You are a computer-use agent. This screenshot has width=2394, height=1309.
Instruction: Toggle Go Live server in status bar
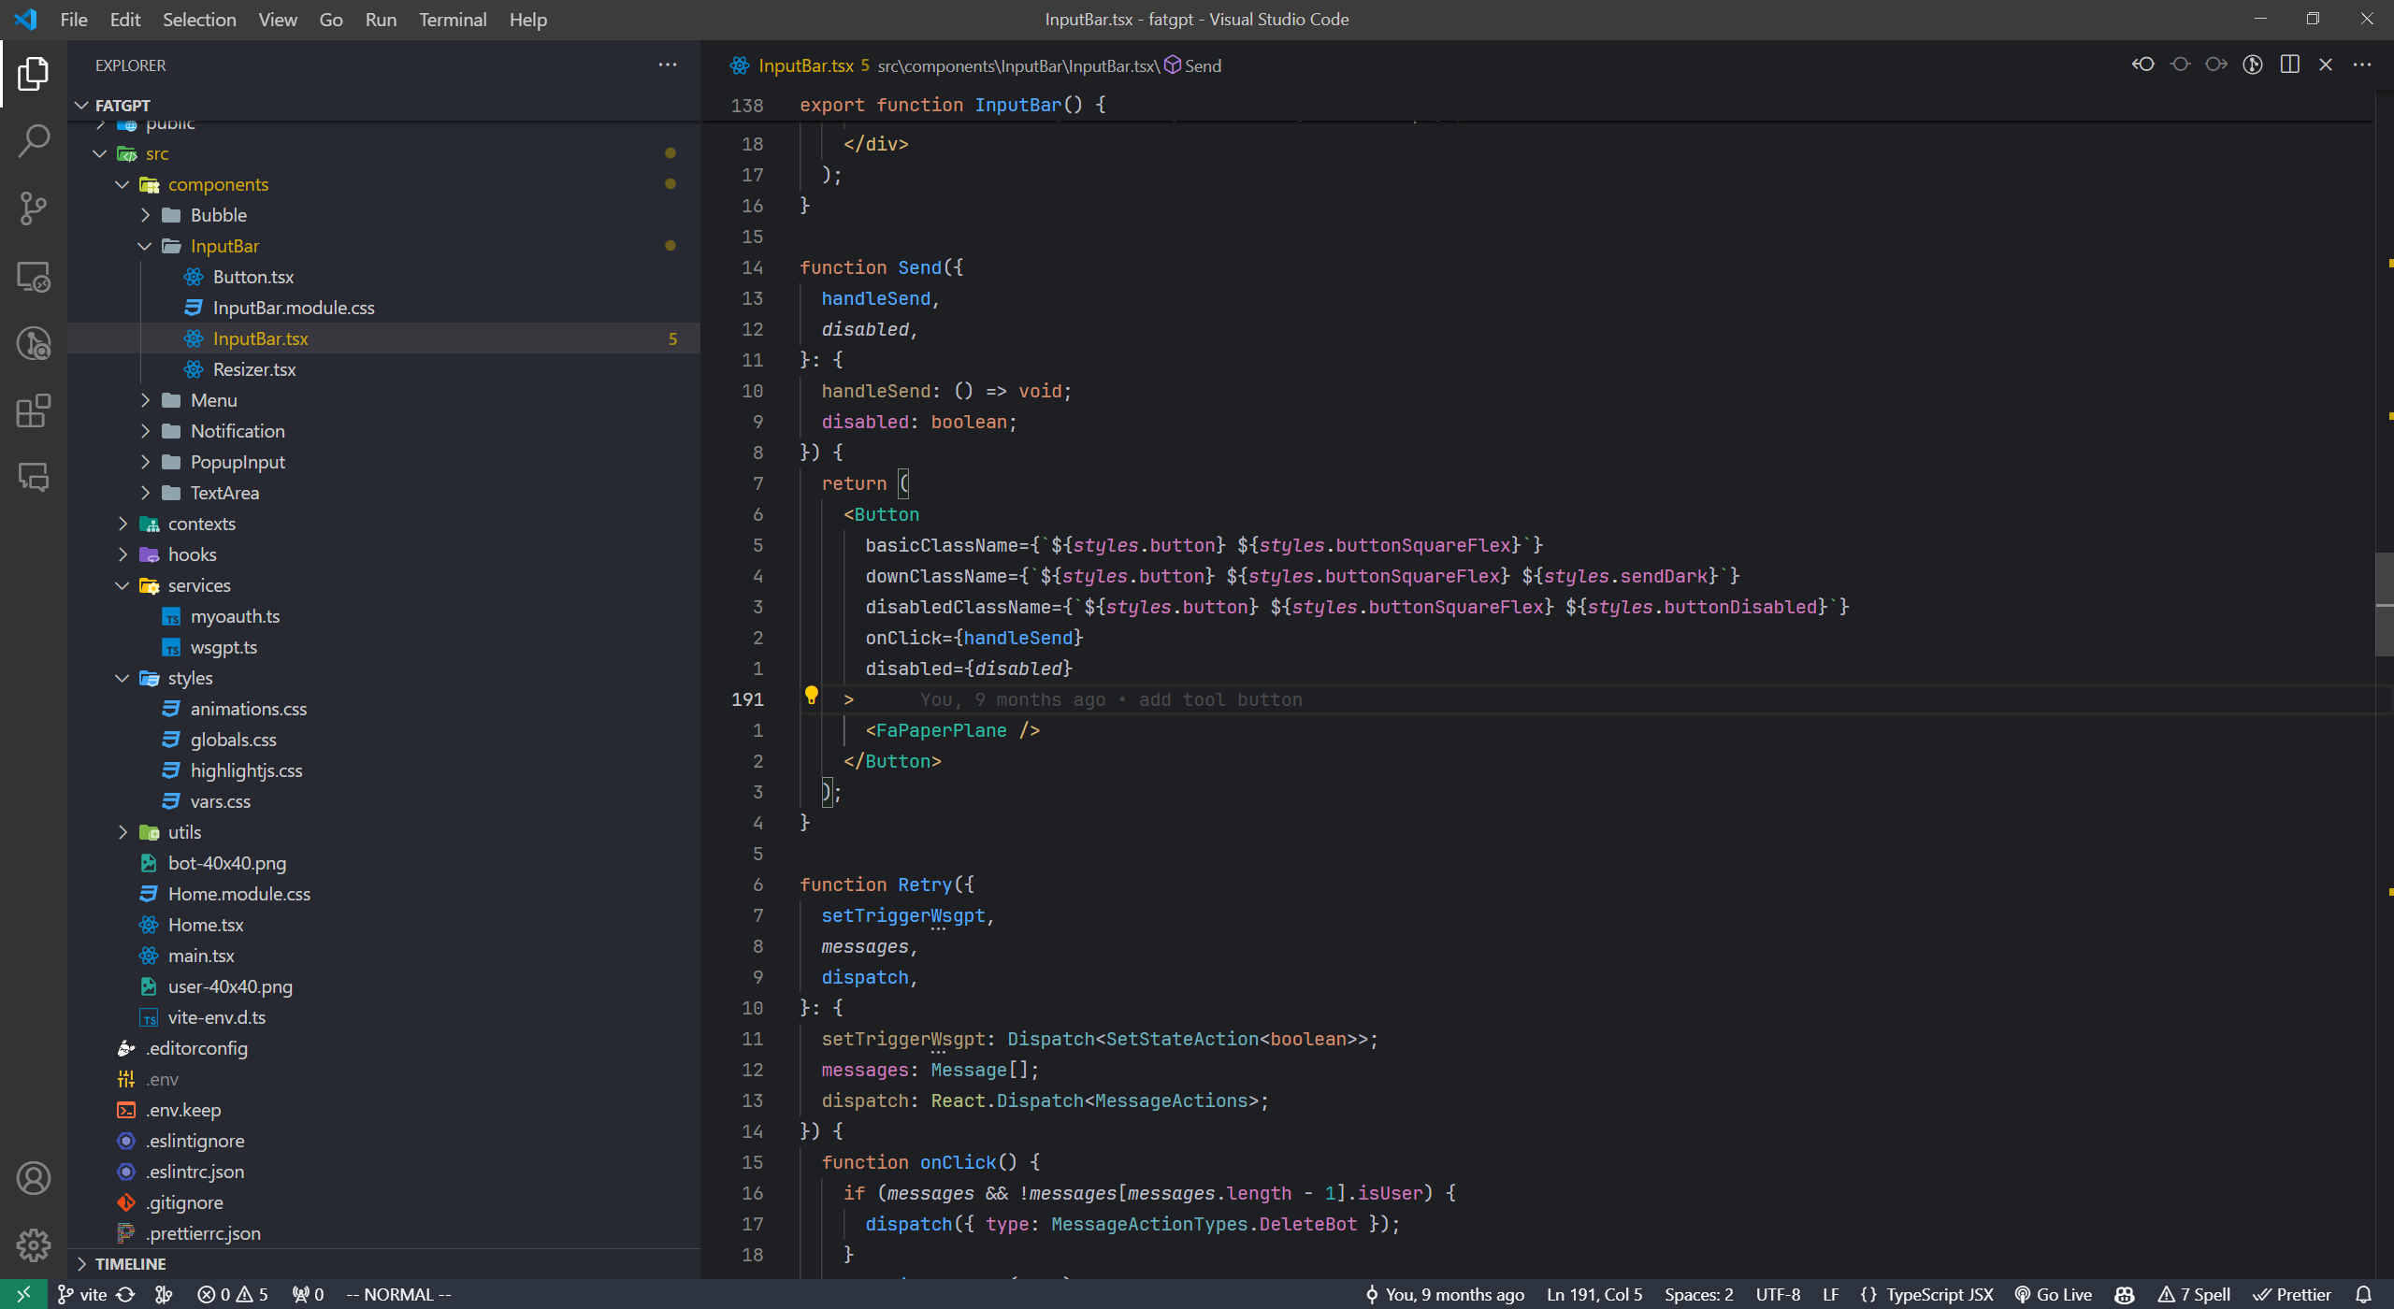[2054, 1294]
